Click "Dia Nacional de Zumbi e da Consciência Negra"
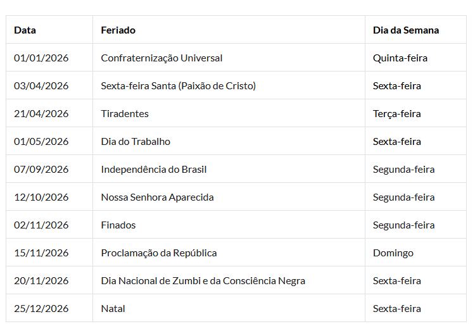The width and height of the screenshot is (475, 331). tap(203, 281)
